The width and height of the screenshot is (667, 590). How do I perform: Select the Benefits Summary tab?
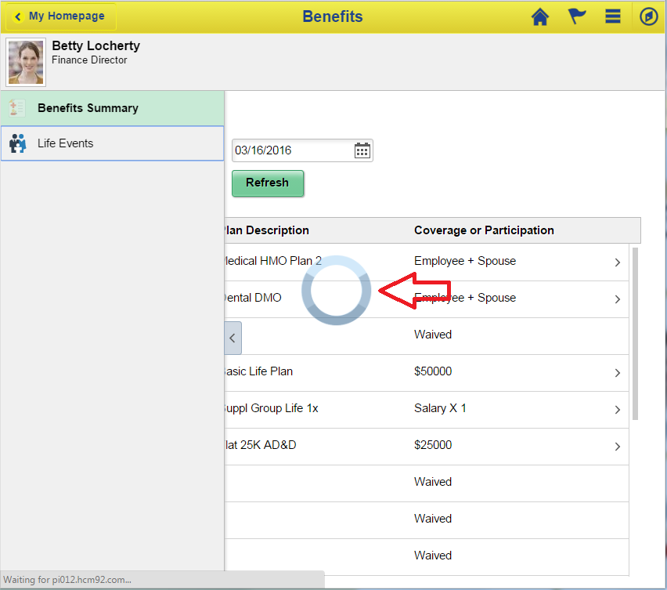coord(112,108)
